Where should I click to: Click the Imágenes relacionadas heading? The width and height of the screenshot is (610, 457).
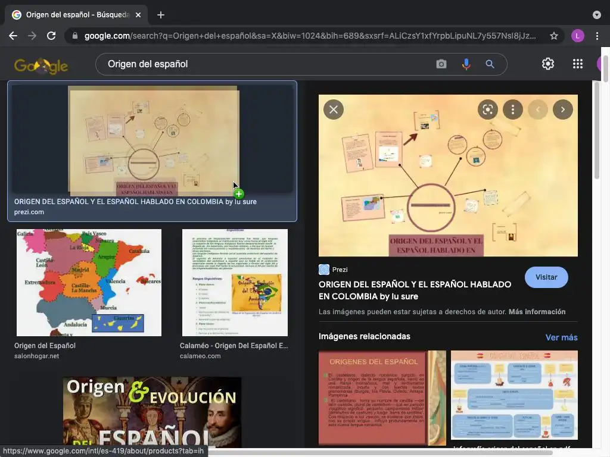[364, 336]
